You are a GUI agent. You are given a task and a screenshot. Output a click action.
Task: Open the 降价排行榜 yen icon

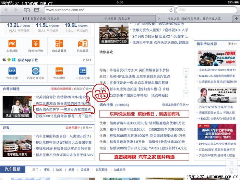point(36,44)
